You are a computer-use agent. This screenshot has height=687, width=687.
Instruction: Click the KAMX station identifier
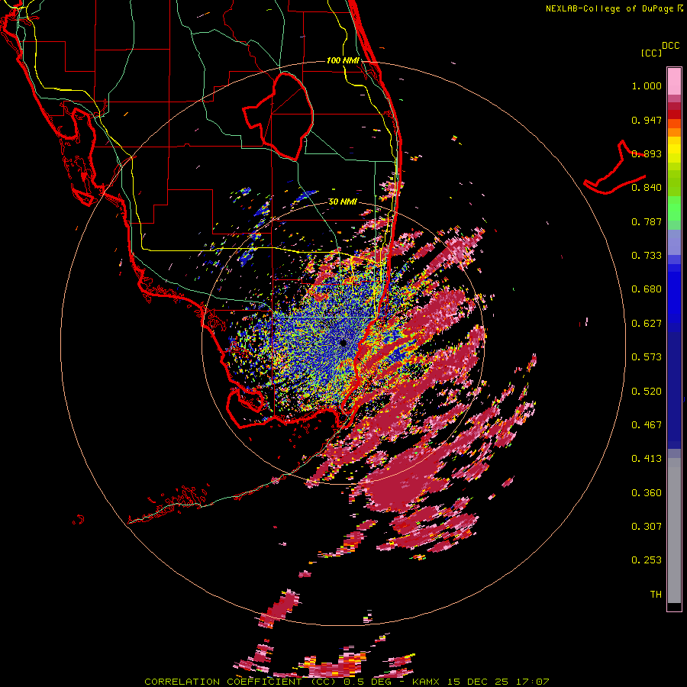coord(427,682)
